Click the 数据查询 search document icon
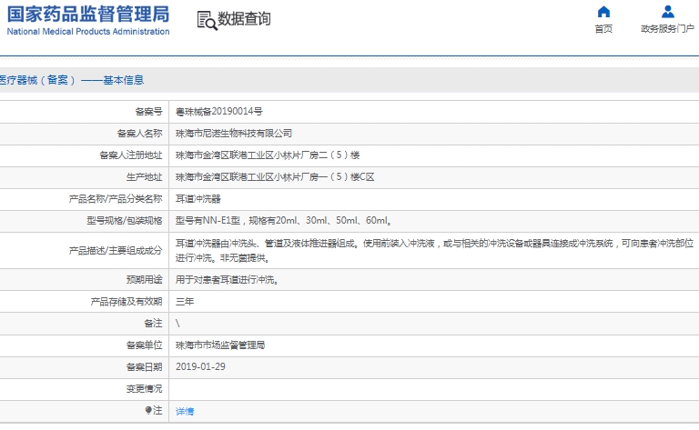Image resolution: width=699 pixels, height=430 pixels. click(x=208, y=21)
